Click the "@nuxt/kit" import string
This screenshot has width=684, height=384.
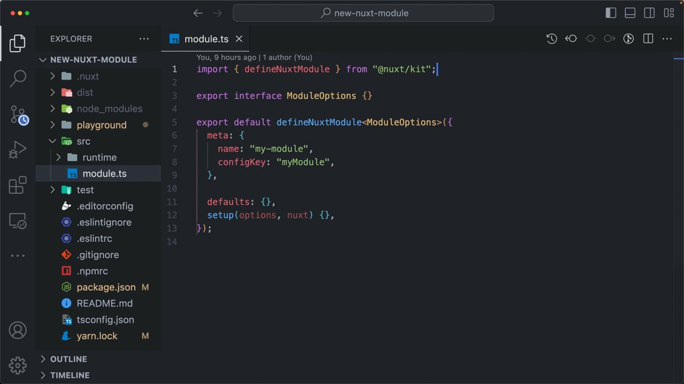click(402, 69)
